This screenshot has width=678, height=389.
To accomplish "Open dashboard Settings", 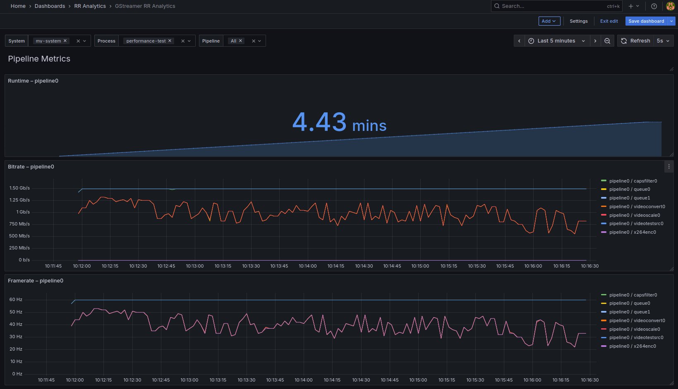I will (579, 21).
